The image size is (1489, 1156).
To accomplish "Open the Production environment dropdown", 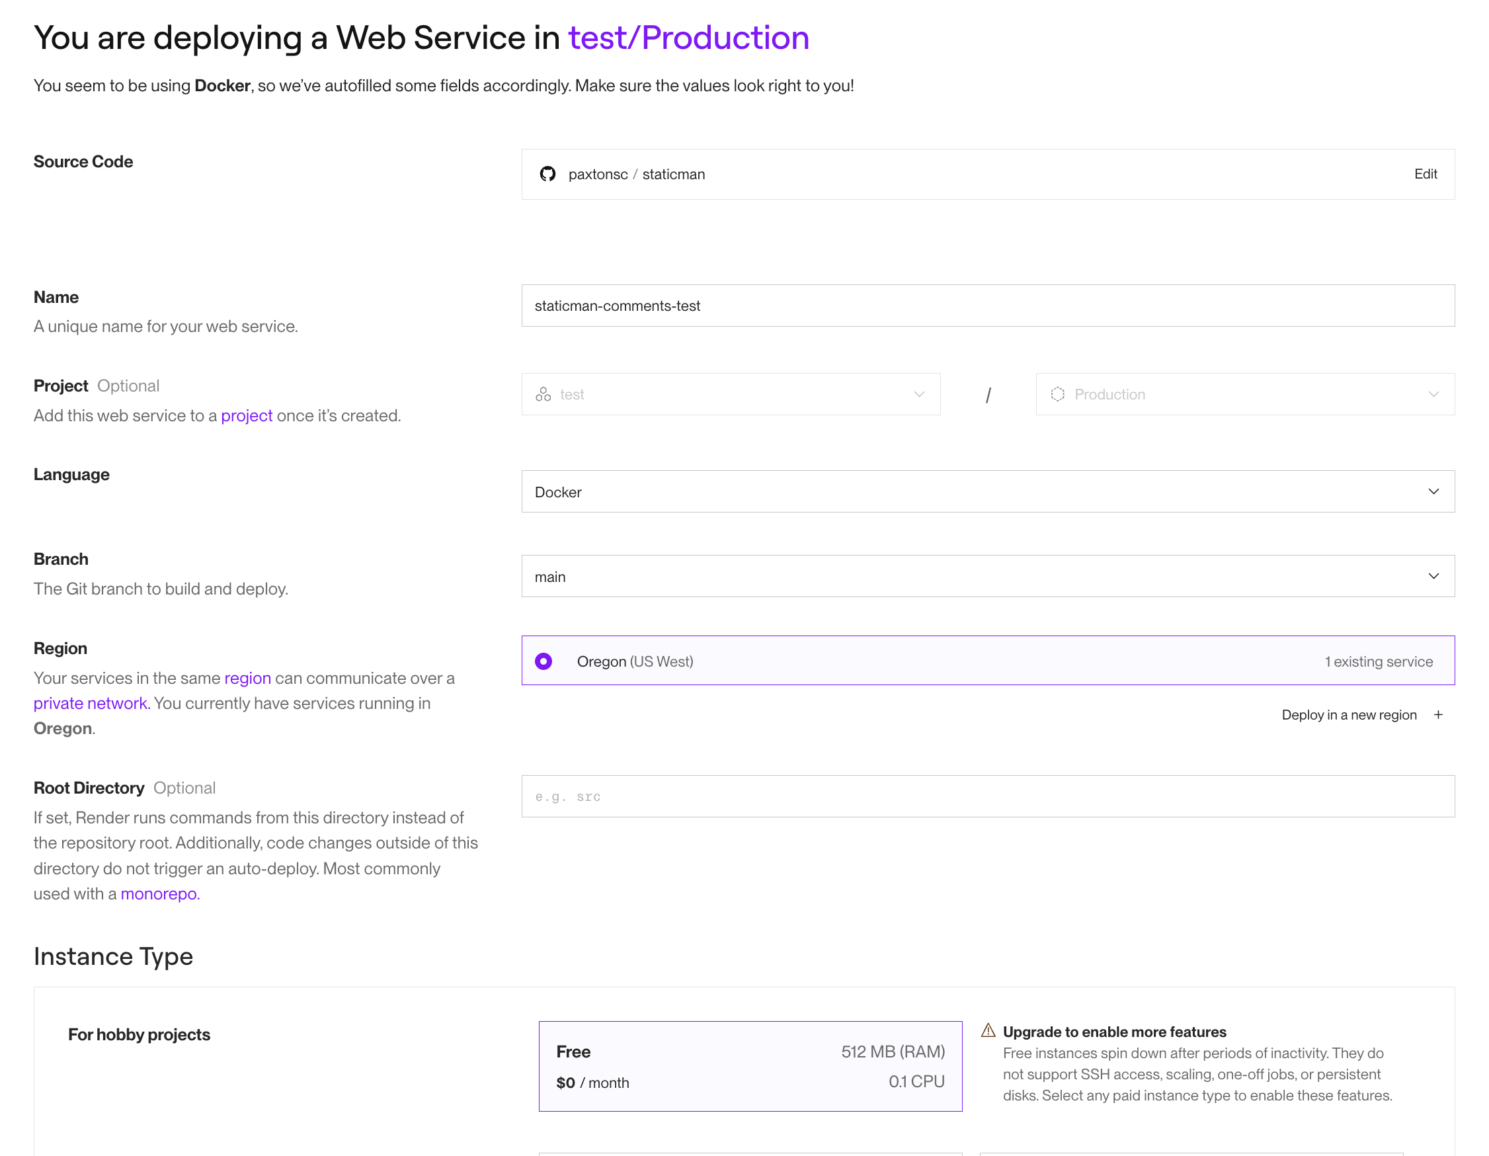I will click(x=1245, y=394).
